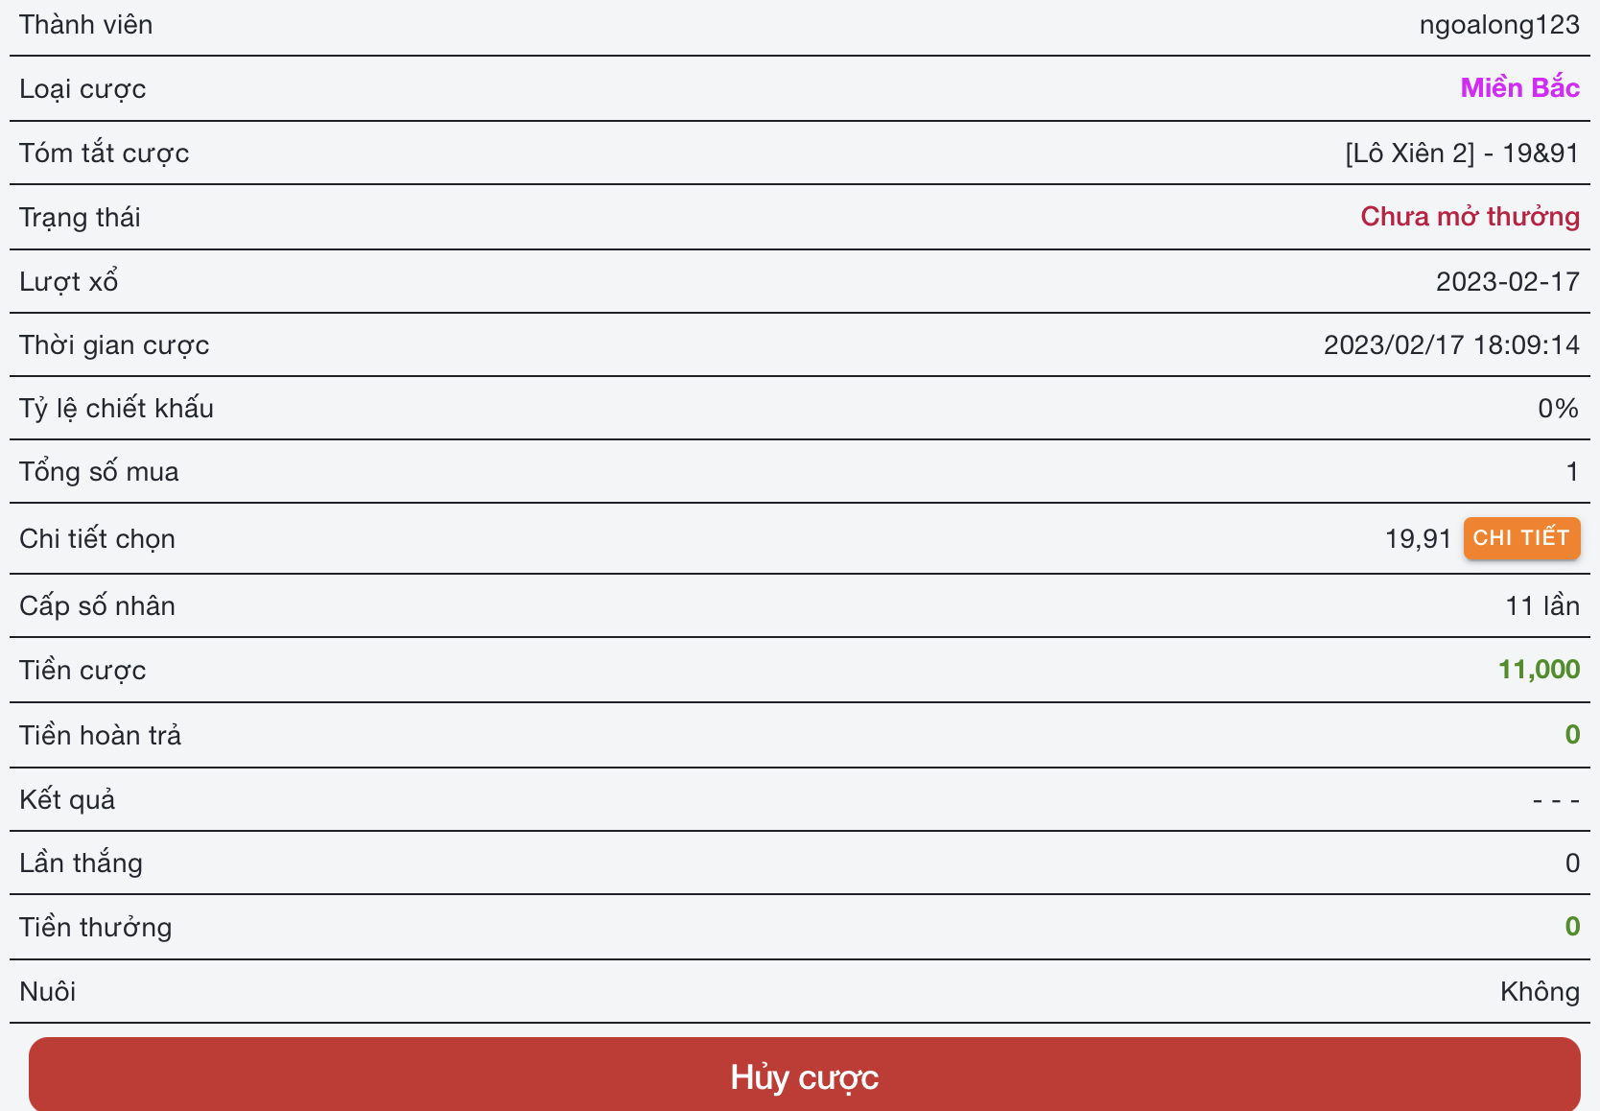Click the member name ngoalong123
Image resolution: width=1600 pixels, height=1111 pixels.
[1498, 25]
